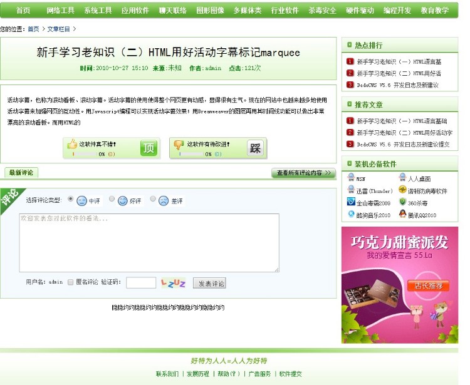The width and height of the screenshot is (470, 385).
Task: Open first 热点排行 article about HTML语言基
Action: [399, 62]
